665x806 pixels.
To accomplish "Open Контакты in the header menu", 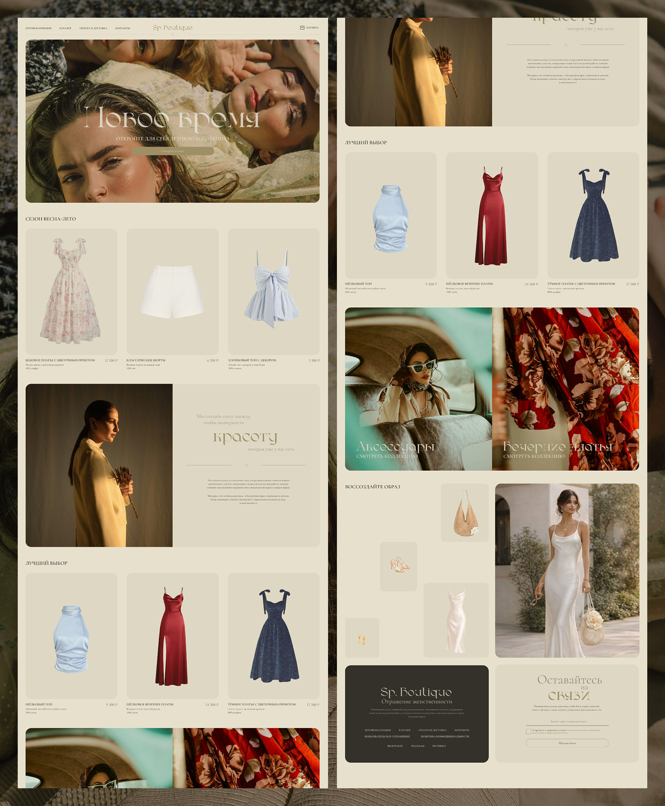I will (122, 28).
